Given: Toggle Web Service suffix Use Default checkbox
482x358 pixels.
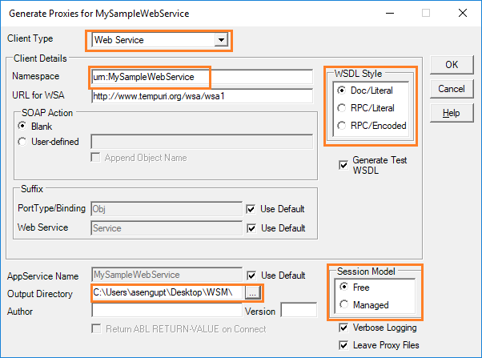Looking at the screenshot, I should coord(252,227).
